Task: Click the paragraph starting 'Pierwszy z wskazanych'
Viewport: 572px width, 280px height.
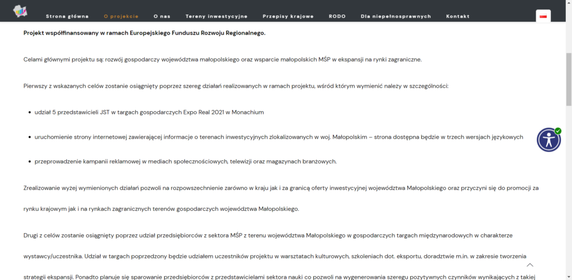Action: click(x=236, y=87)
